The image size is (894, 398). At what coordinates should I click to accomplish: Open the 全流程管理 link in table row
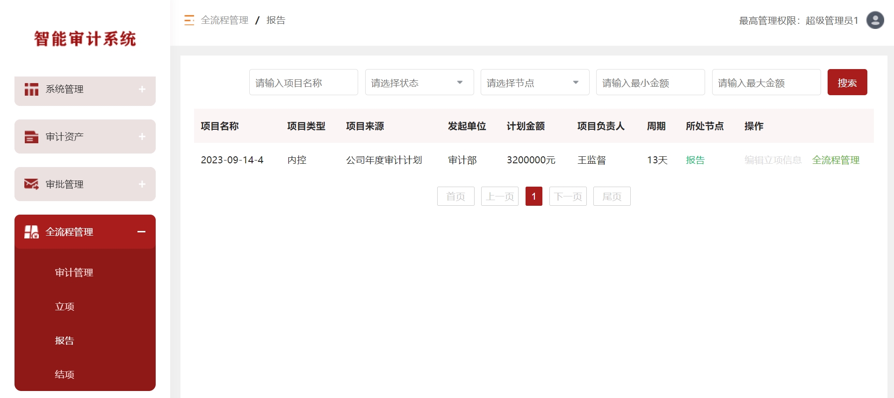836,160
